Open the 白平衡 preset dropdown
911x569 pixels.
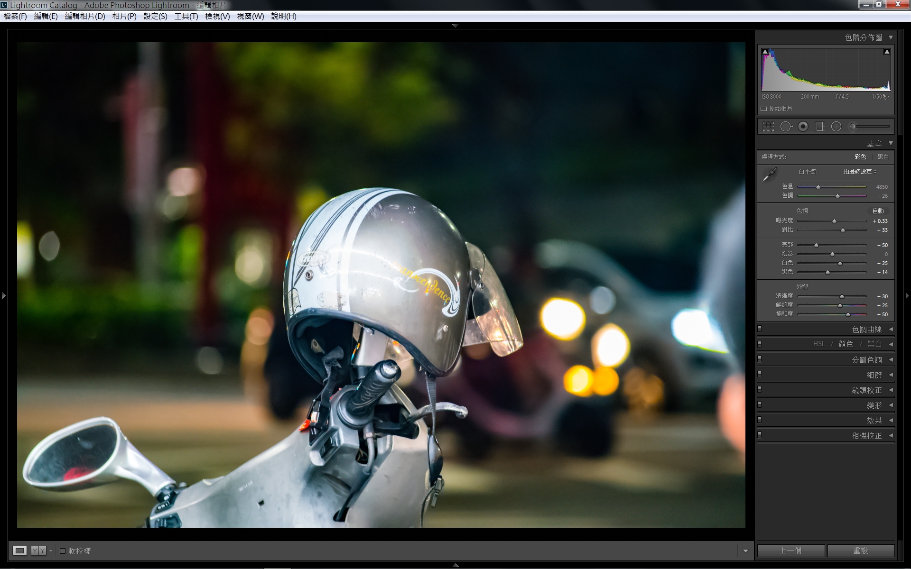(x=859, y=172)
